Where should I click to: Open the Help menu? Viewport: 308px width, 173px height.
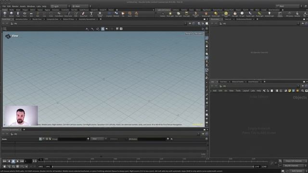point(44,6)
